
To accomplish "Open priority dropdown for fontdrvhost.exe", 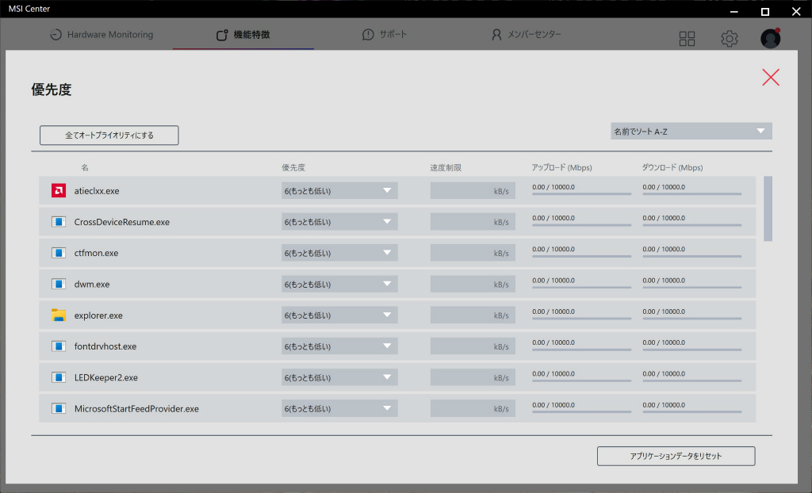I will [x=339, y=346].
